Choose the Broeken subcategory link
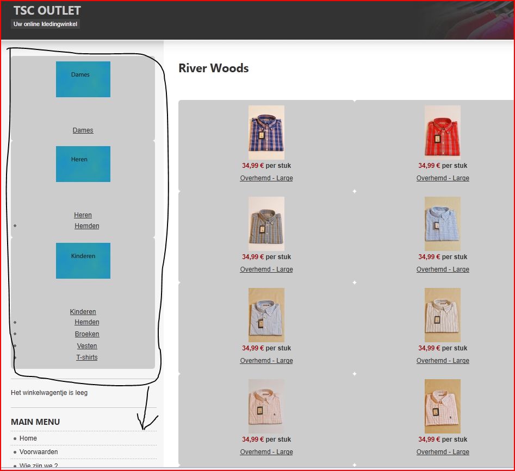 click(86, 334)
